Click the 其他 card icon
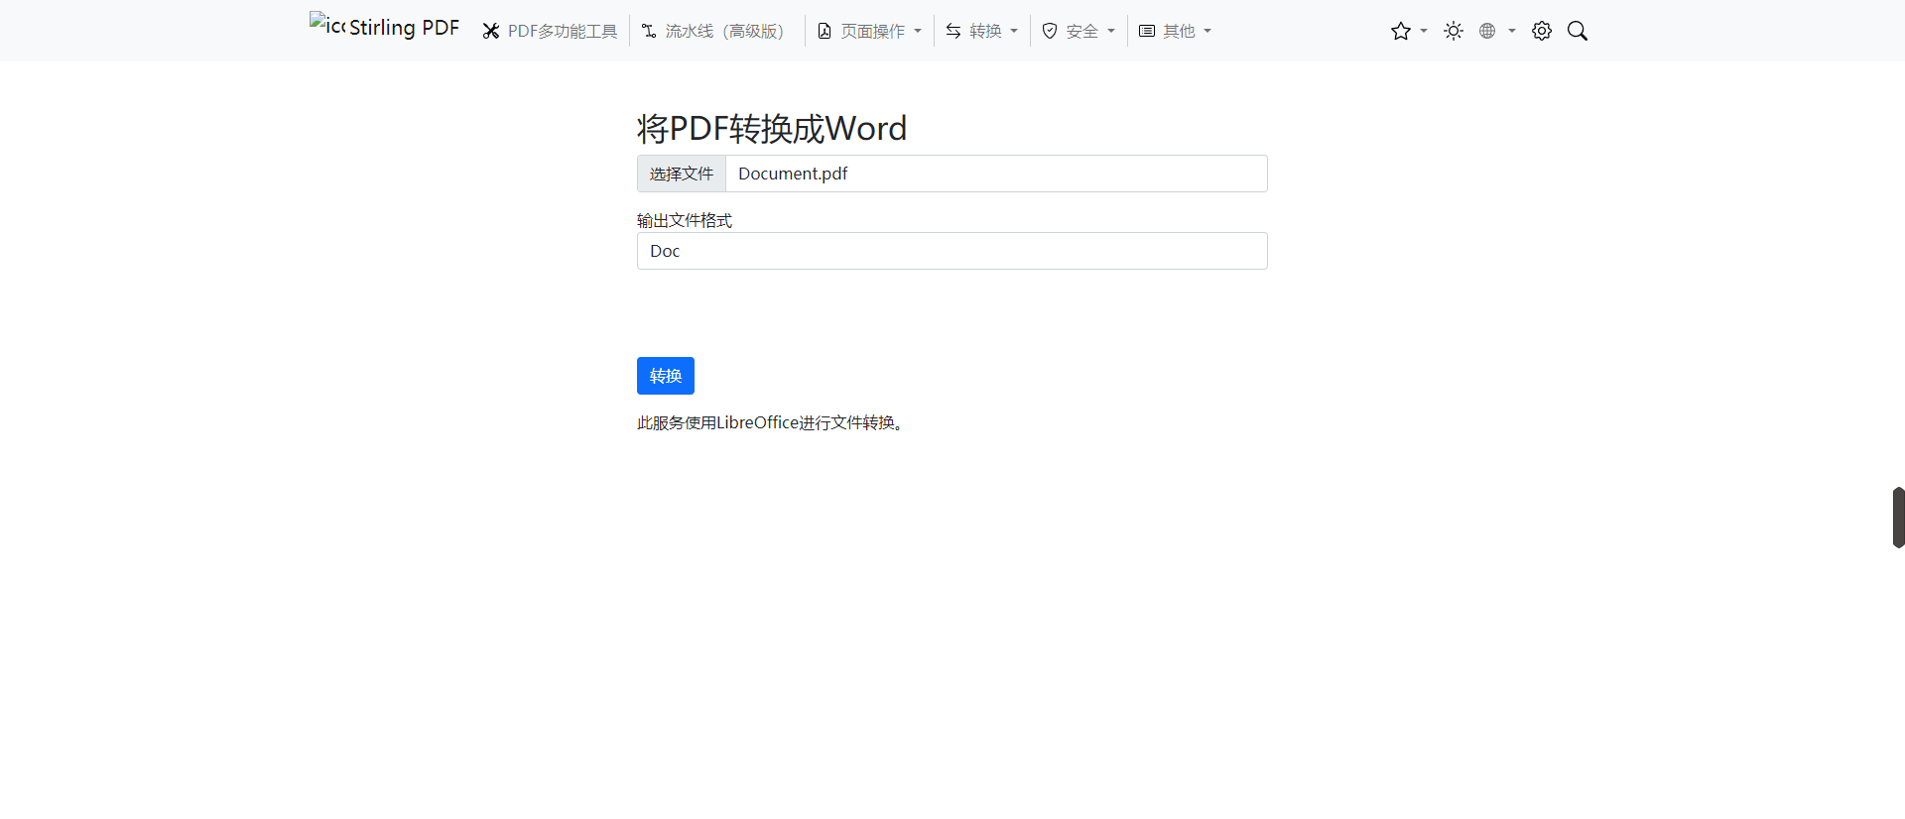 pyautogui.click(x=1147, y=32)
